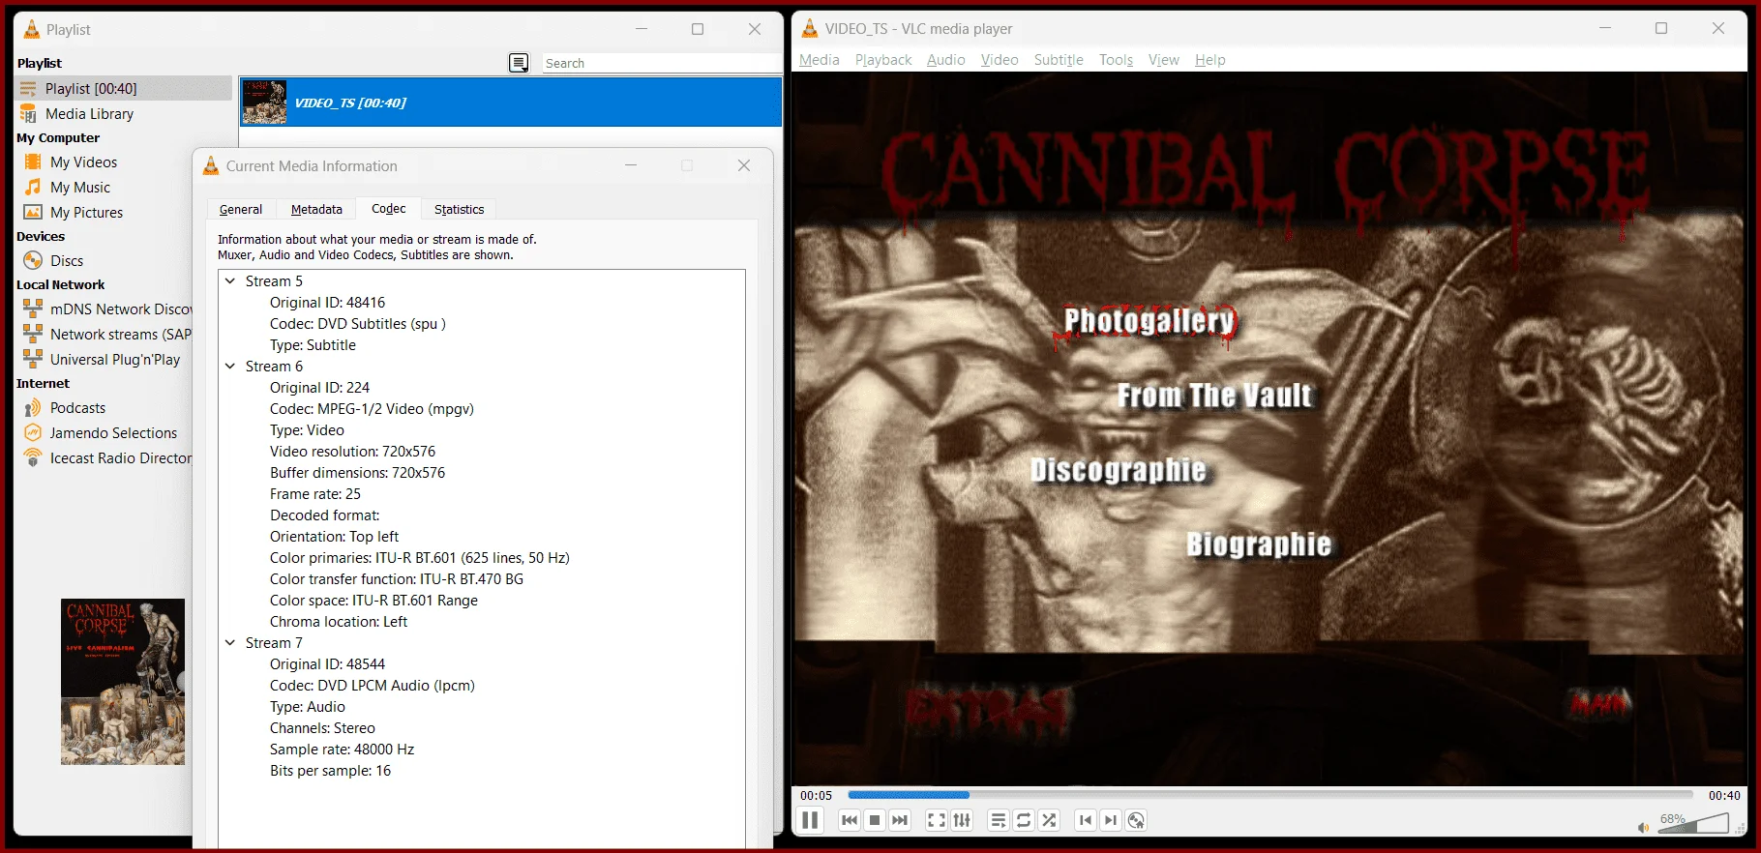The image size is (1761, 853).
Task: Stop playback with the stop button
Action: pyautogui.click(x=875, y=820)
